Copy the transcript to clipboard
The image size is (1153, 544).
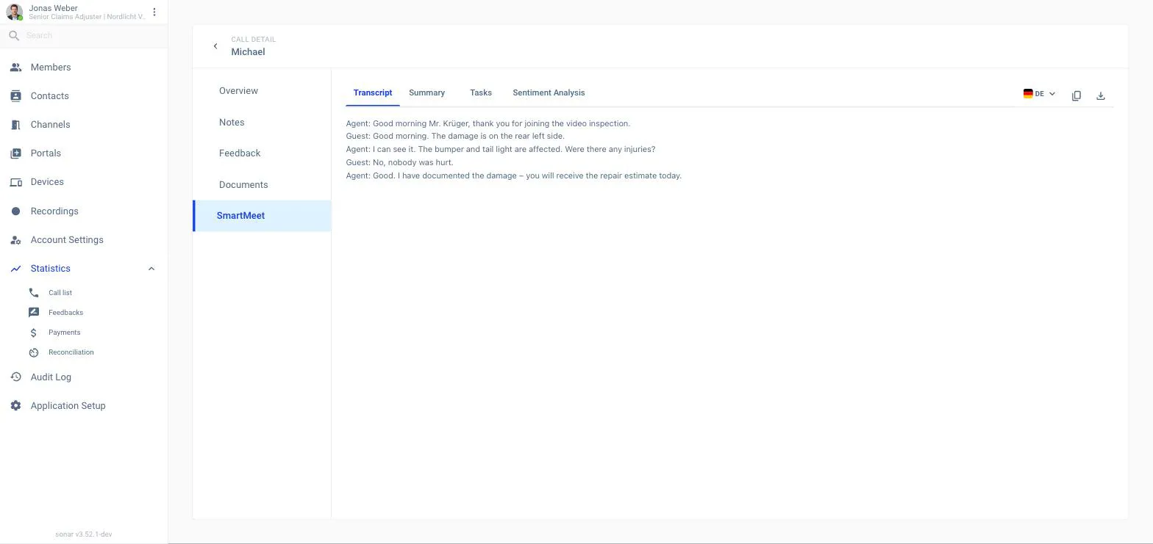click(1077, 95)
